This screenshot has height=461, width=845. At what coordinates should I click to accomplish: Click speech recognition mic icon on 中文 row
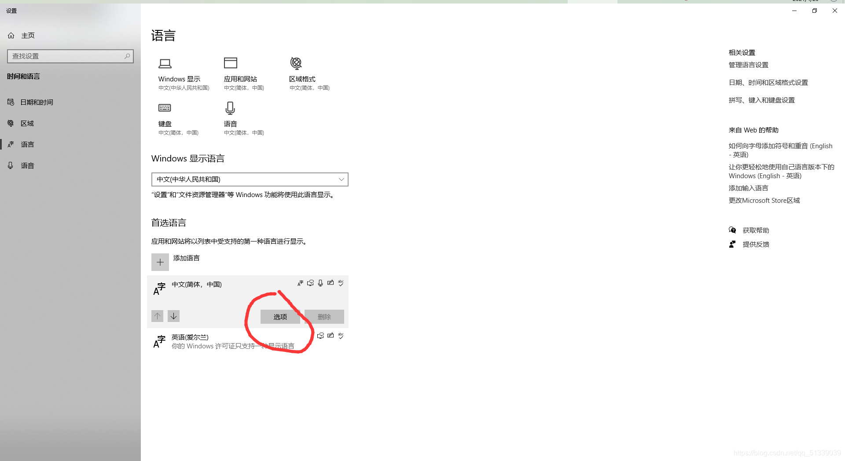[x=320, y=283]
